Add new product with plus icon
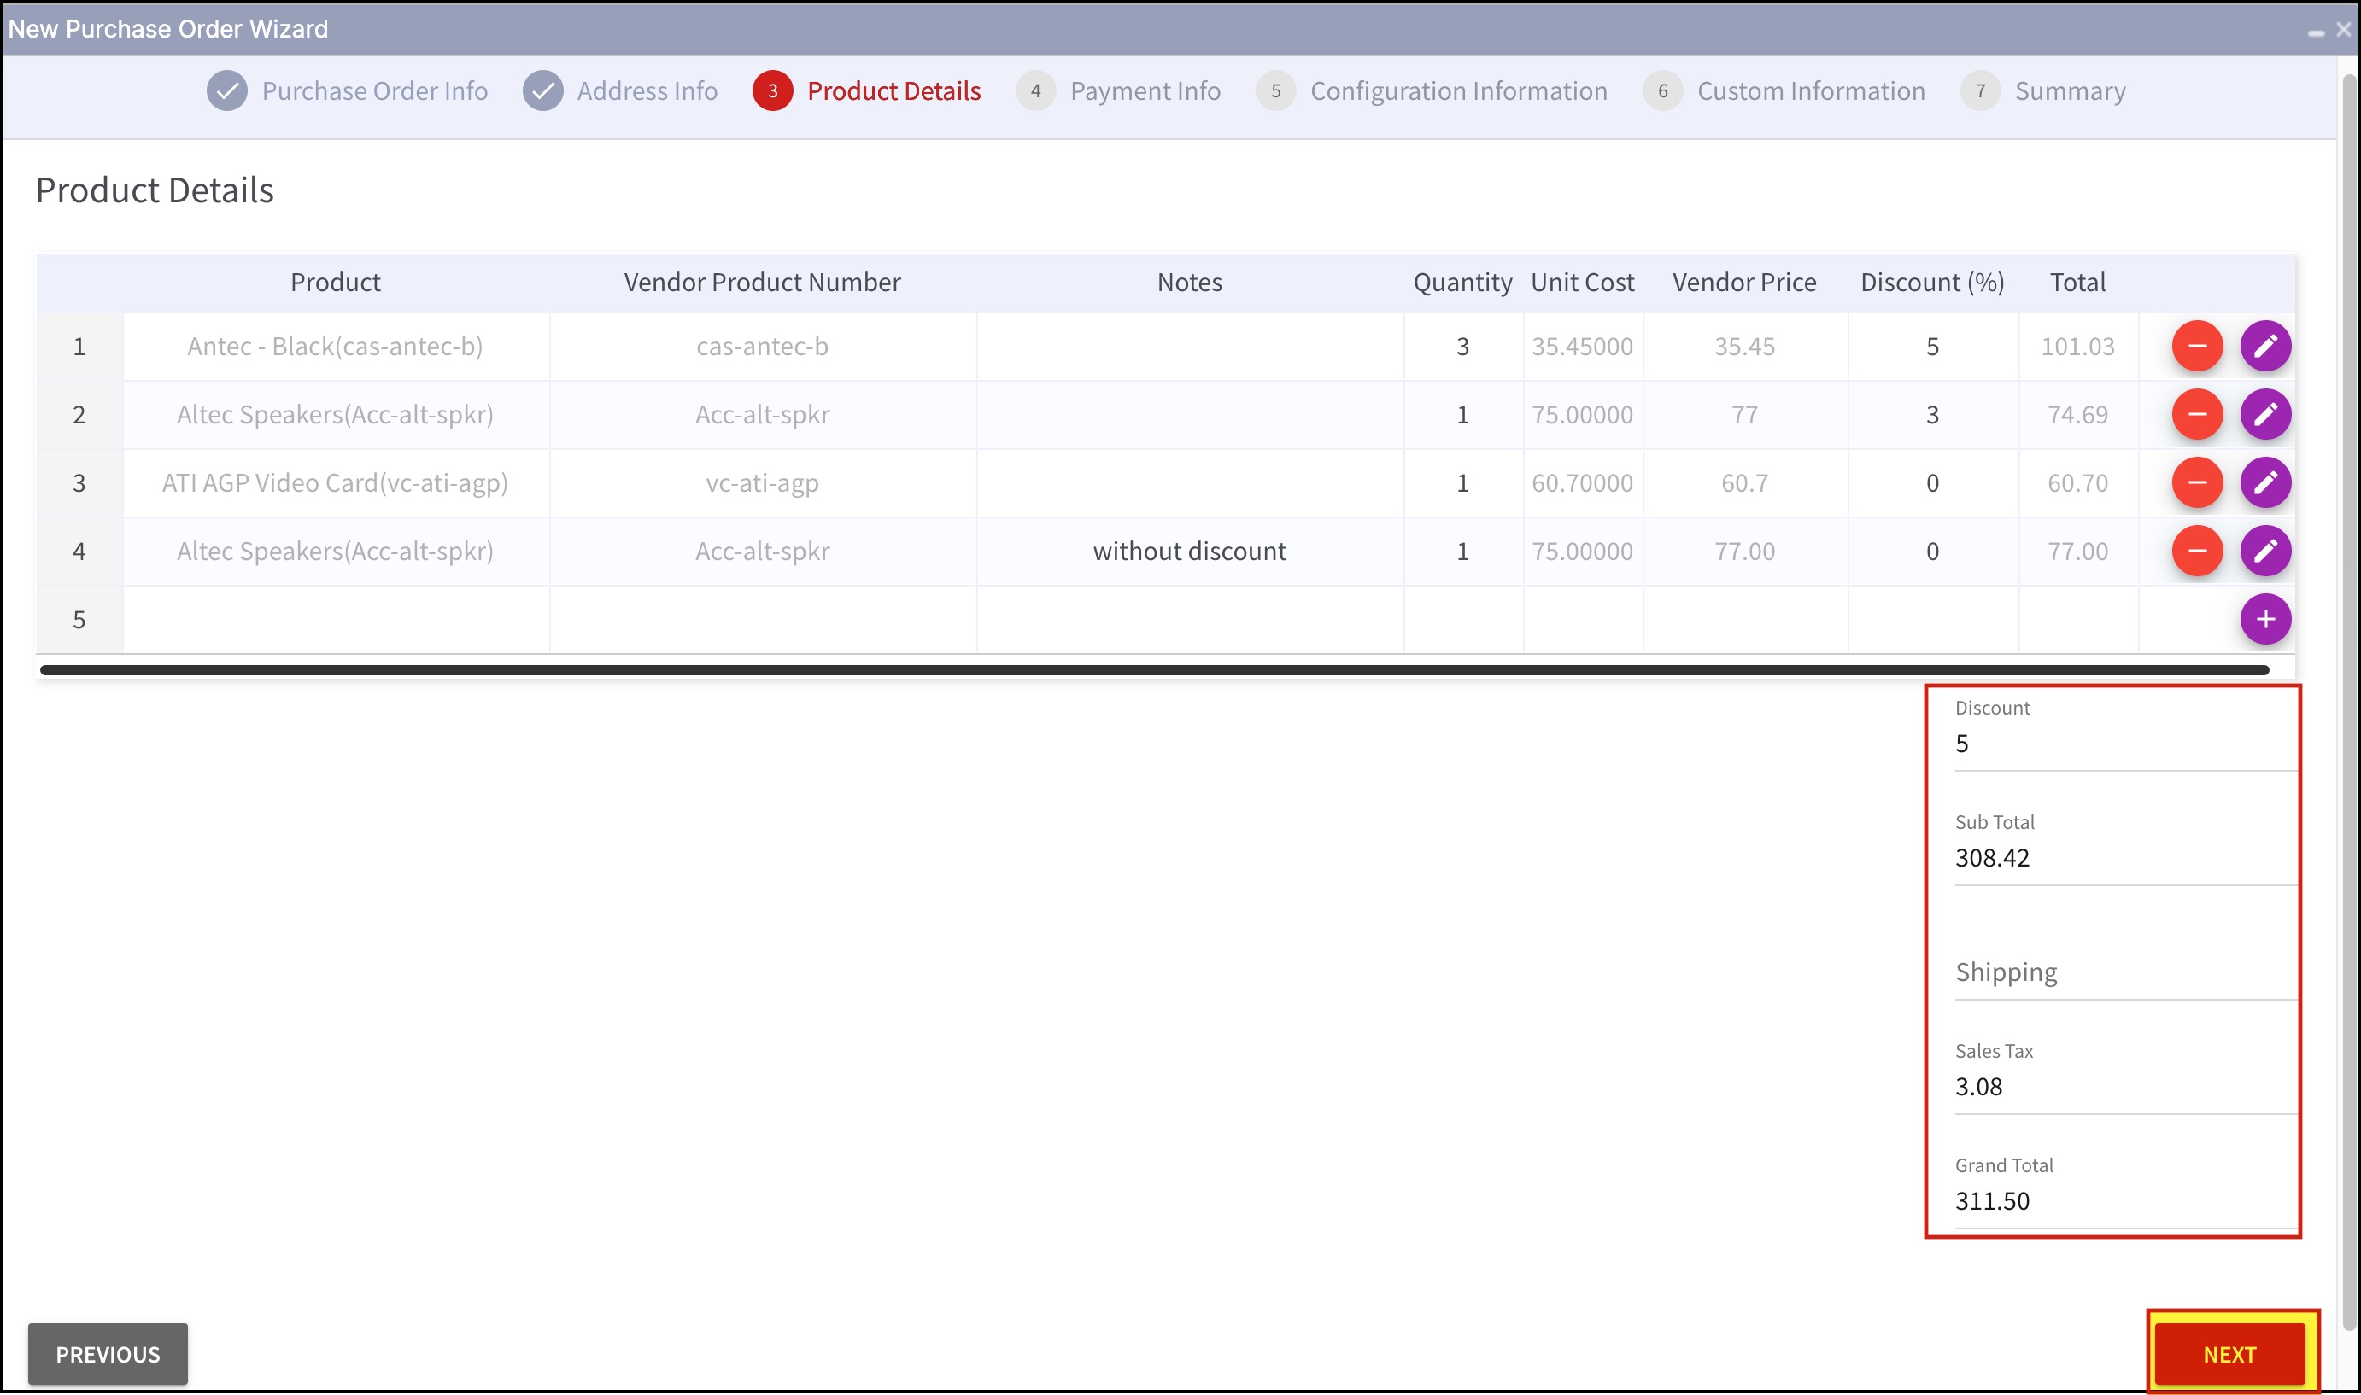 (x=2264, y=620)
